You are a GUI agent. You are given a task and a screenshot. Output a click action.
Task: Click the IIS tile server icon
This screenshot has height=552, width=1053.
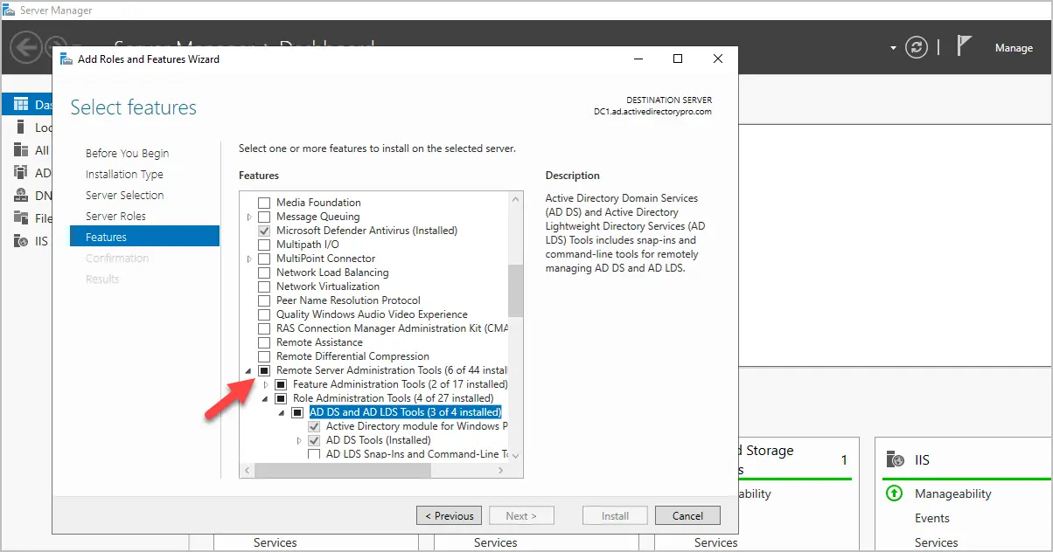click(895, 459)
